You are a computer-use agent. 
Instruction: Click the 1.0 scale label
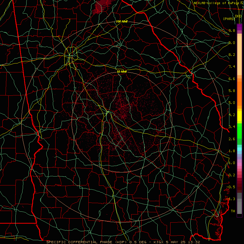point(232,163)
